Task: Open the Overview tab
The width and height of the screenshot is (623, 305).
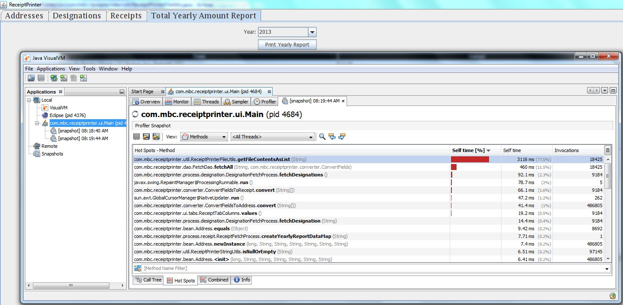Action: (x=146, y=102)
